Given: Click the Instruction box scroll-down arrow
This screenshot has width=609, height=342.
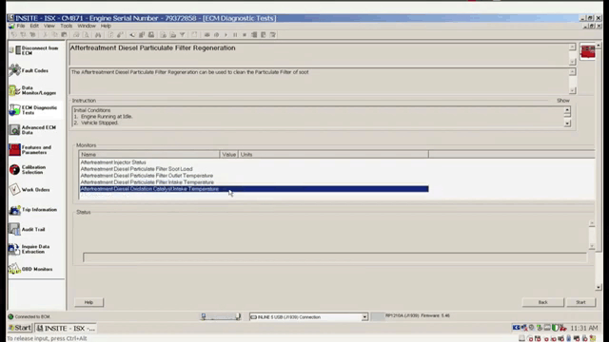Looking at the screenshot, I should coord(567,123).
